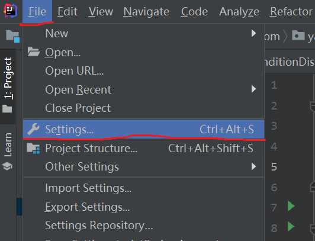Switch to the 1: Project tool tab
315x241 pixels.
[x=8, y=78]
